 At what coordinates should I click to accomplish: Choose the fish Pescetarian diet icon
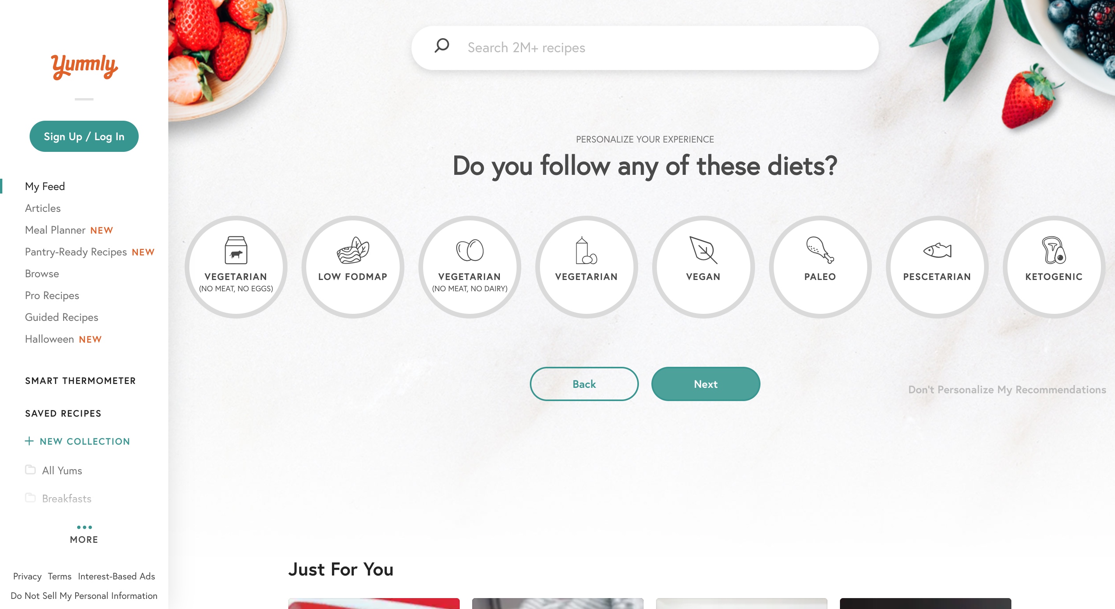(x=937, y=250)
